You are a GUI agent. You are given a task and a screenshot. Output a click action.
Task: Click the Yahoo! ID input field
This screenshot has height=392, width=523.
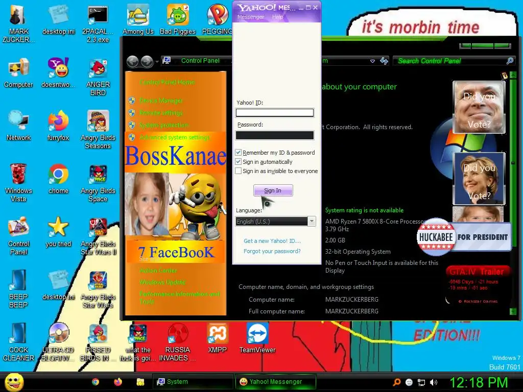(274, 113)
